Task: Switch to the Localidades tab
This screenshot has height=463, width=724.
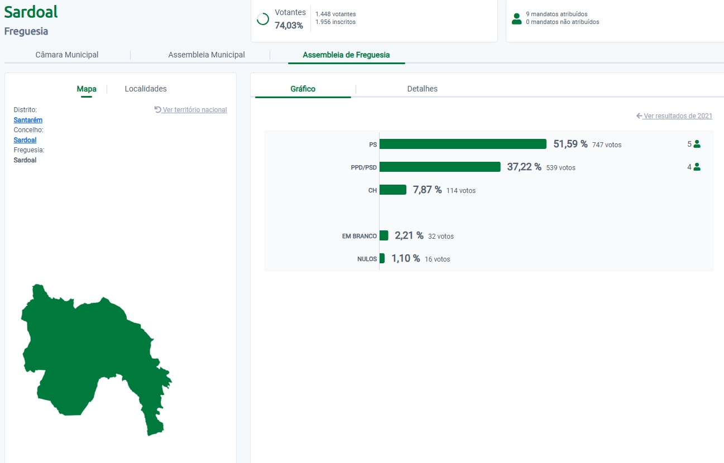Action: 146,89
